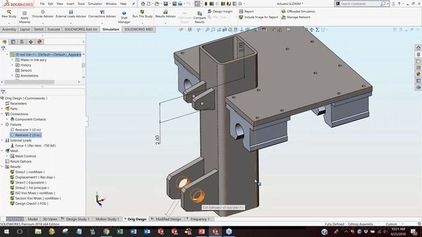This screenshot has width=422, height=237.
Task: Expand the feature manager panel arrow
Action: click(83, 41)
